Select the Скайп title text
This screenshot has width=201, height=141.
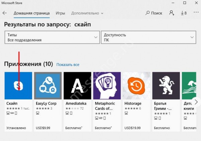(x=12, y=104)
